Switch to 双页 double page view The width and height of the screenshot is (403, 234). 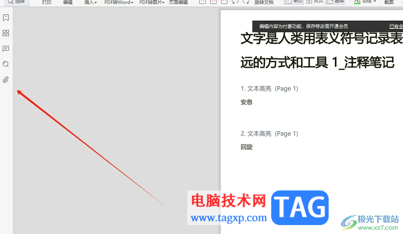click(x=315, y=2)
